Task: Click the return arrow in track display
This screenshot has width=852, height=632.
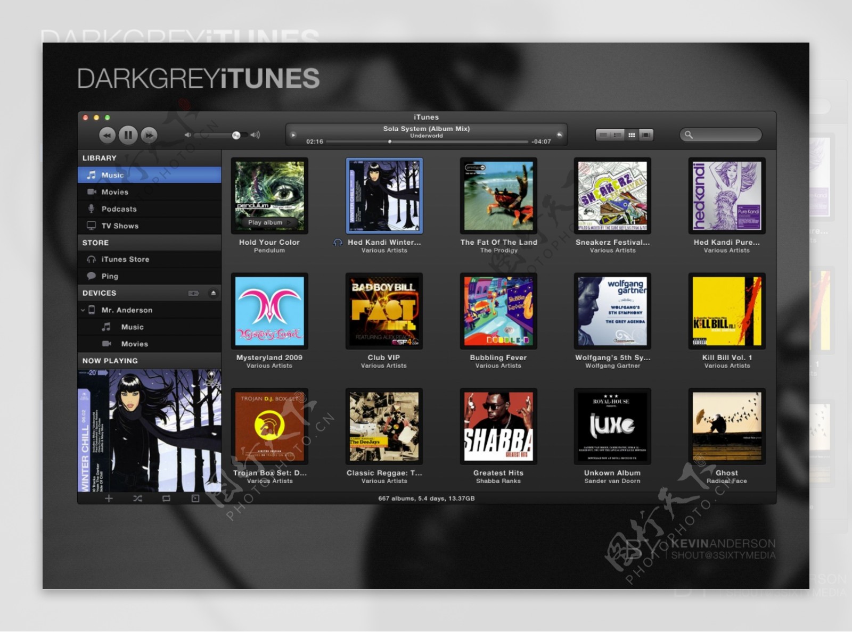Action: coord(560,135)
